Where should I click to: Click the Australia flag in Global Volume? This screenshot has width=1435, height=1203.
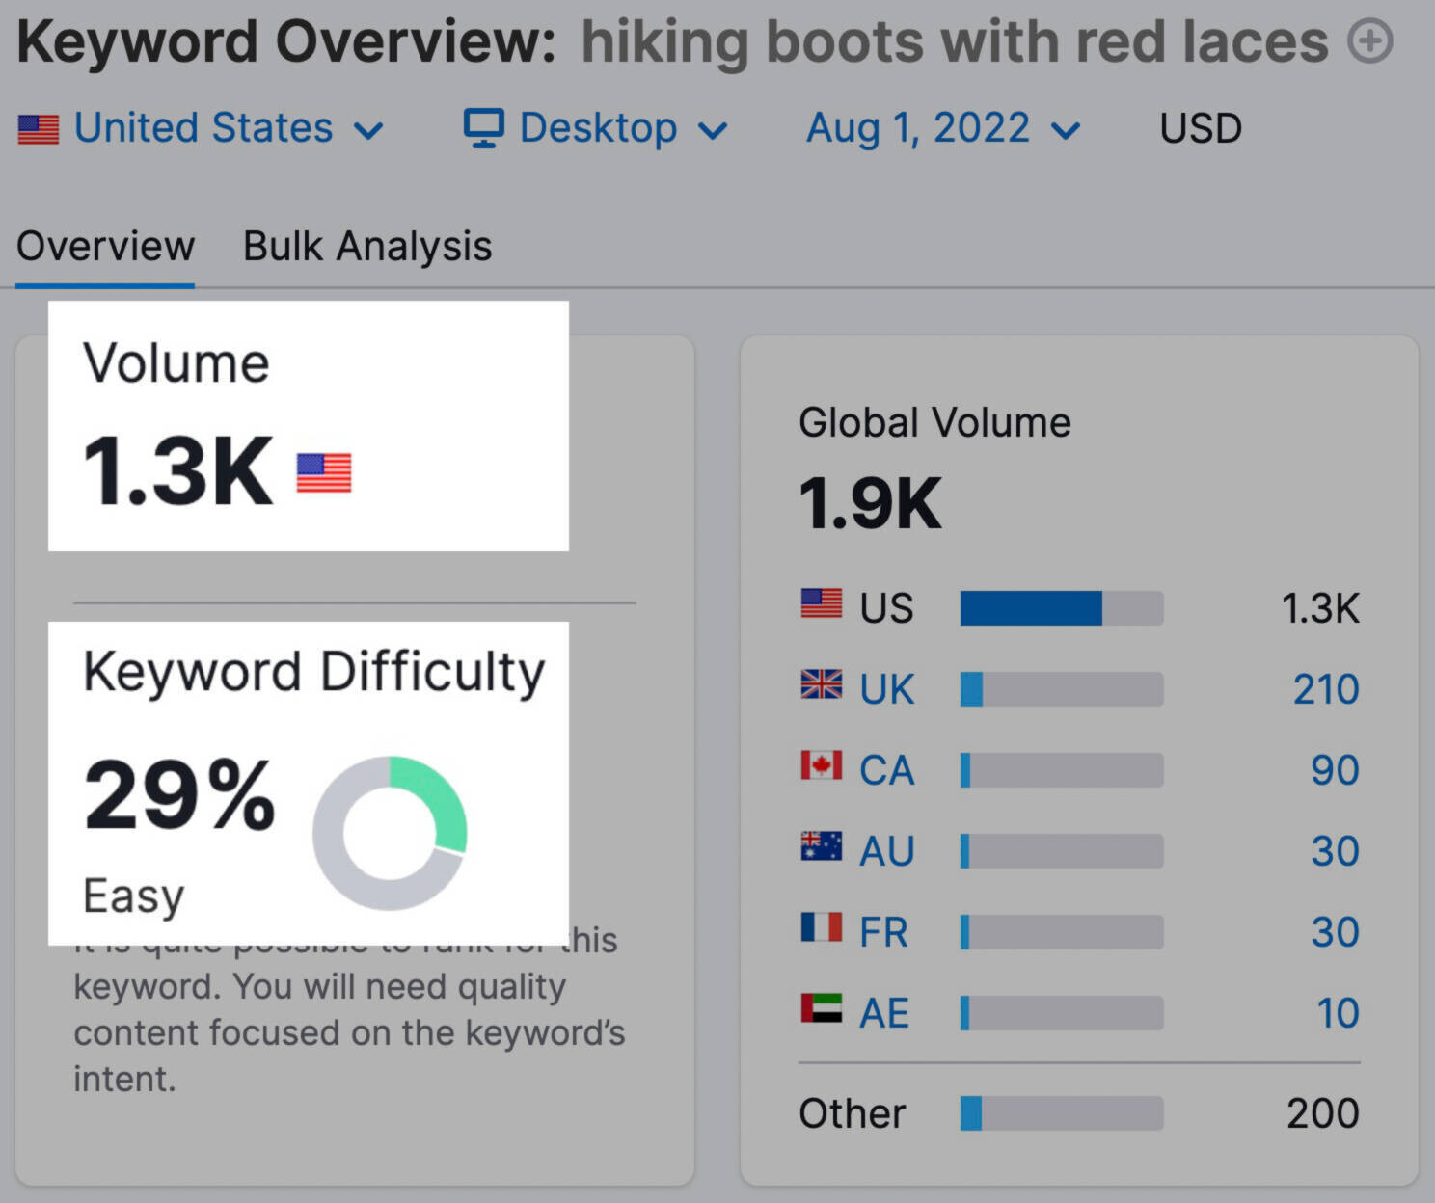(x=821, y=846)
